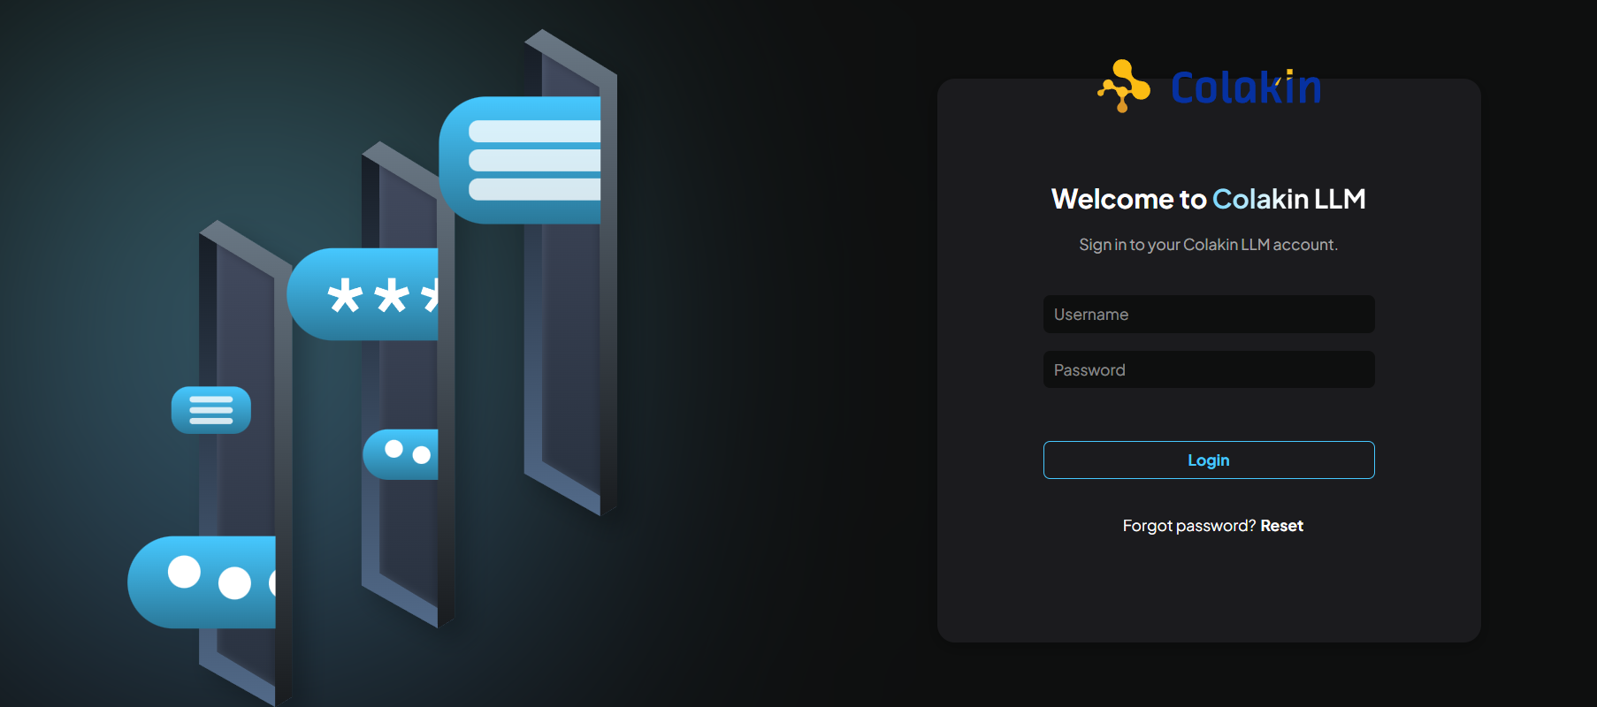Click the top white line in large chat bubble

[534, 132]
